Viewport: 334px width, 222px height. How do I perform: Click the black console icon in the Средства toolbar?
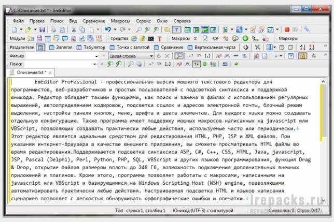[x=151, y=39]
